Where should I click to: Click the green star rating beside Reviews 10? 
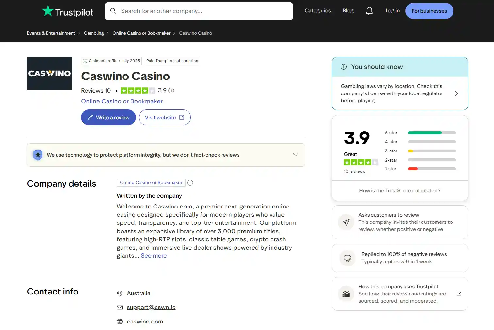(x=138, y=91)
